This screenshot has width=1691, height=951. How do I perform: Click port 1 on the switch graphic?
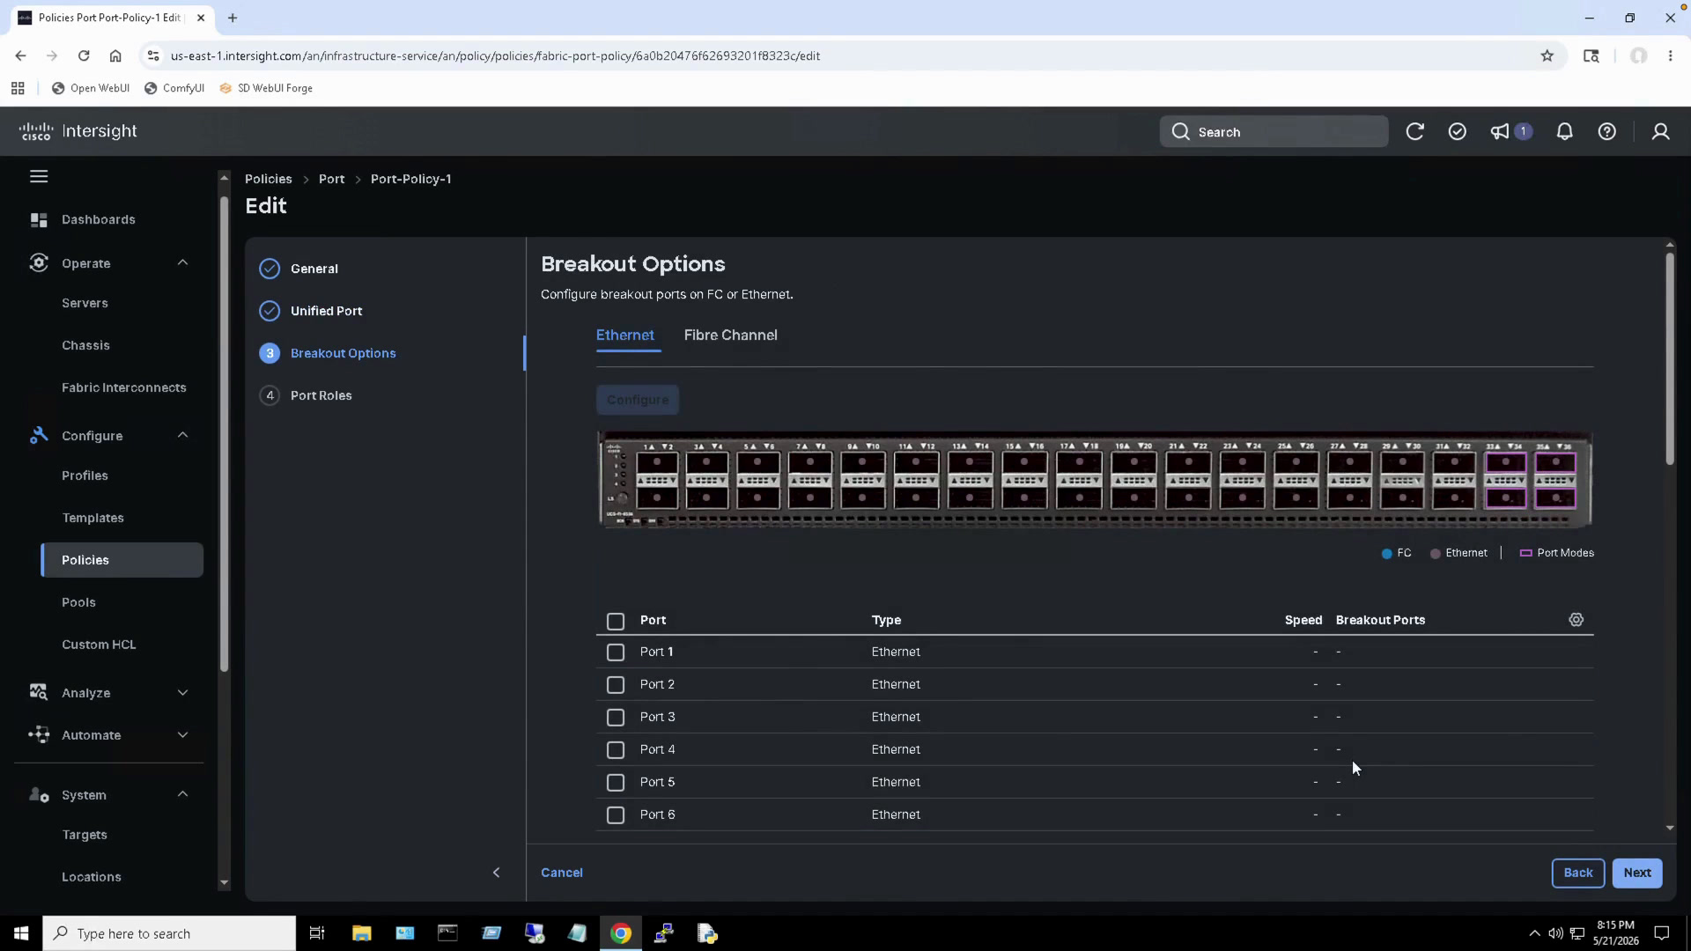pyautogui.click(x=657, y=463)
